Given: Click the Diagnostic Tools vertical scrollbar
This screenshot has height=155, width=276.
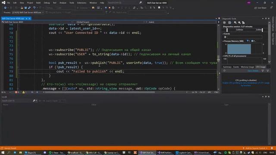Looking at the screenshot, I should tap(269, 42).
